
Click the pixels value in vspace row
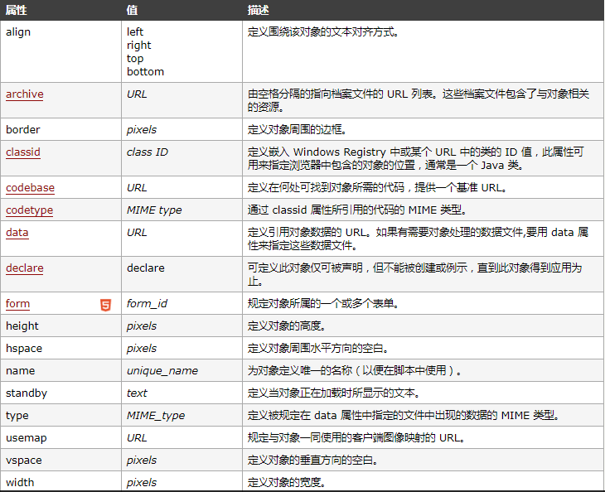142,461
